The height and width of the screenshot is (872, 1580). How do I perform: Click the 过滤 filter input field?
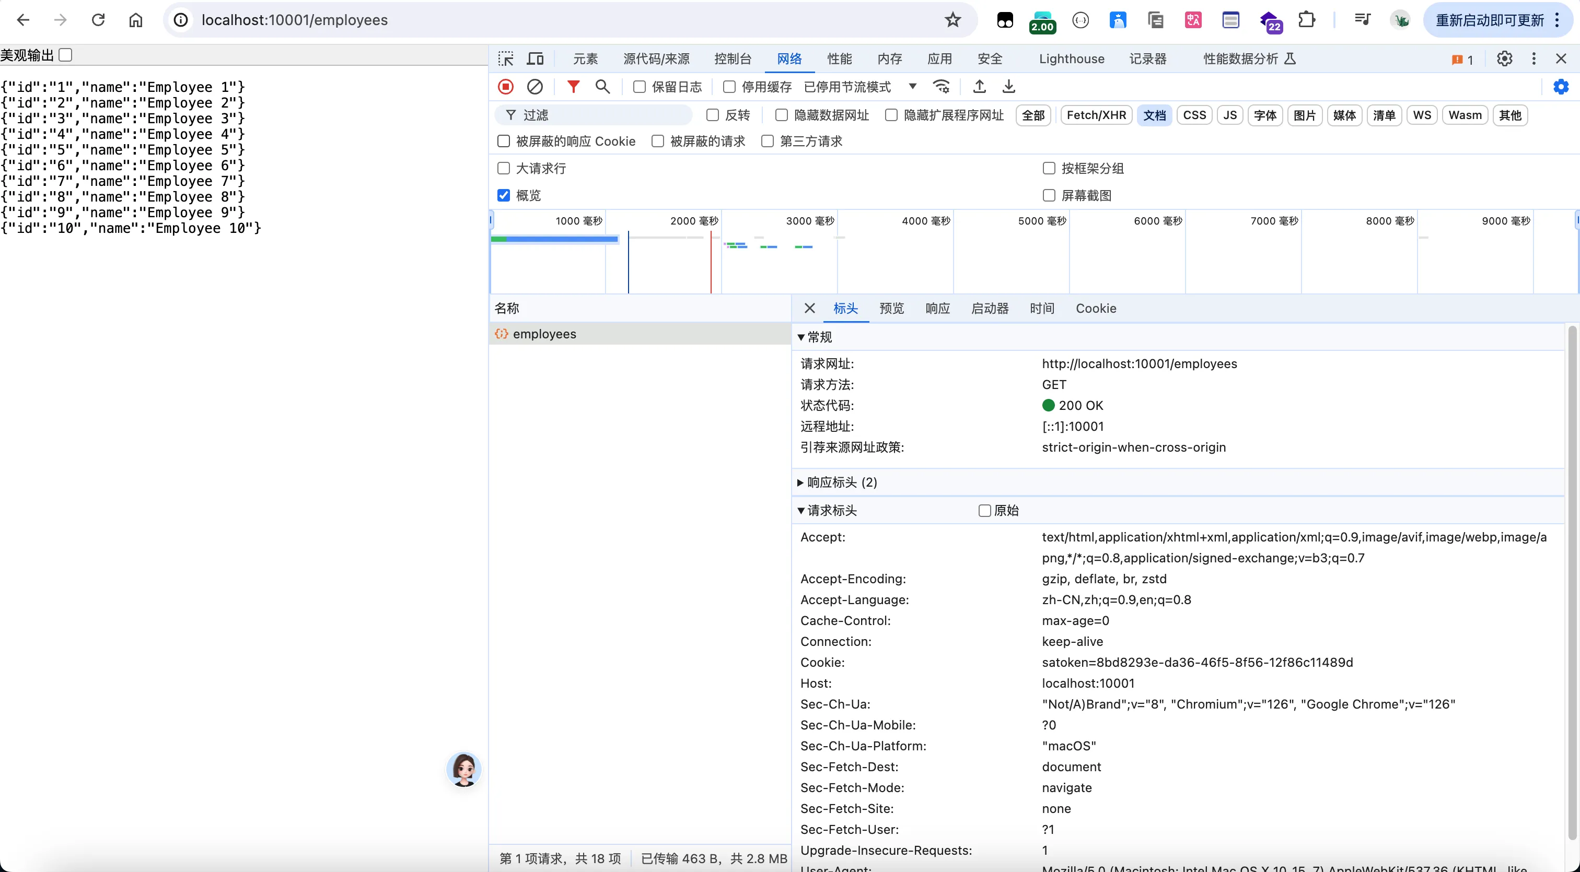point(594,115)
